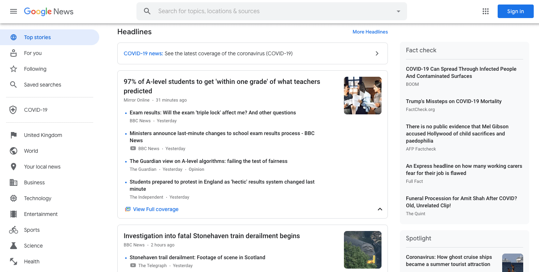Collapse the A-level students story cluster

pyautogui.click(x=380, y=209)
